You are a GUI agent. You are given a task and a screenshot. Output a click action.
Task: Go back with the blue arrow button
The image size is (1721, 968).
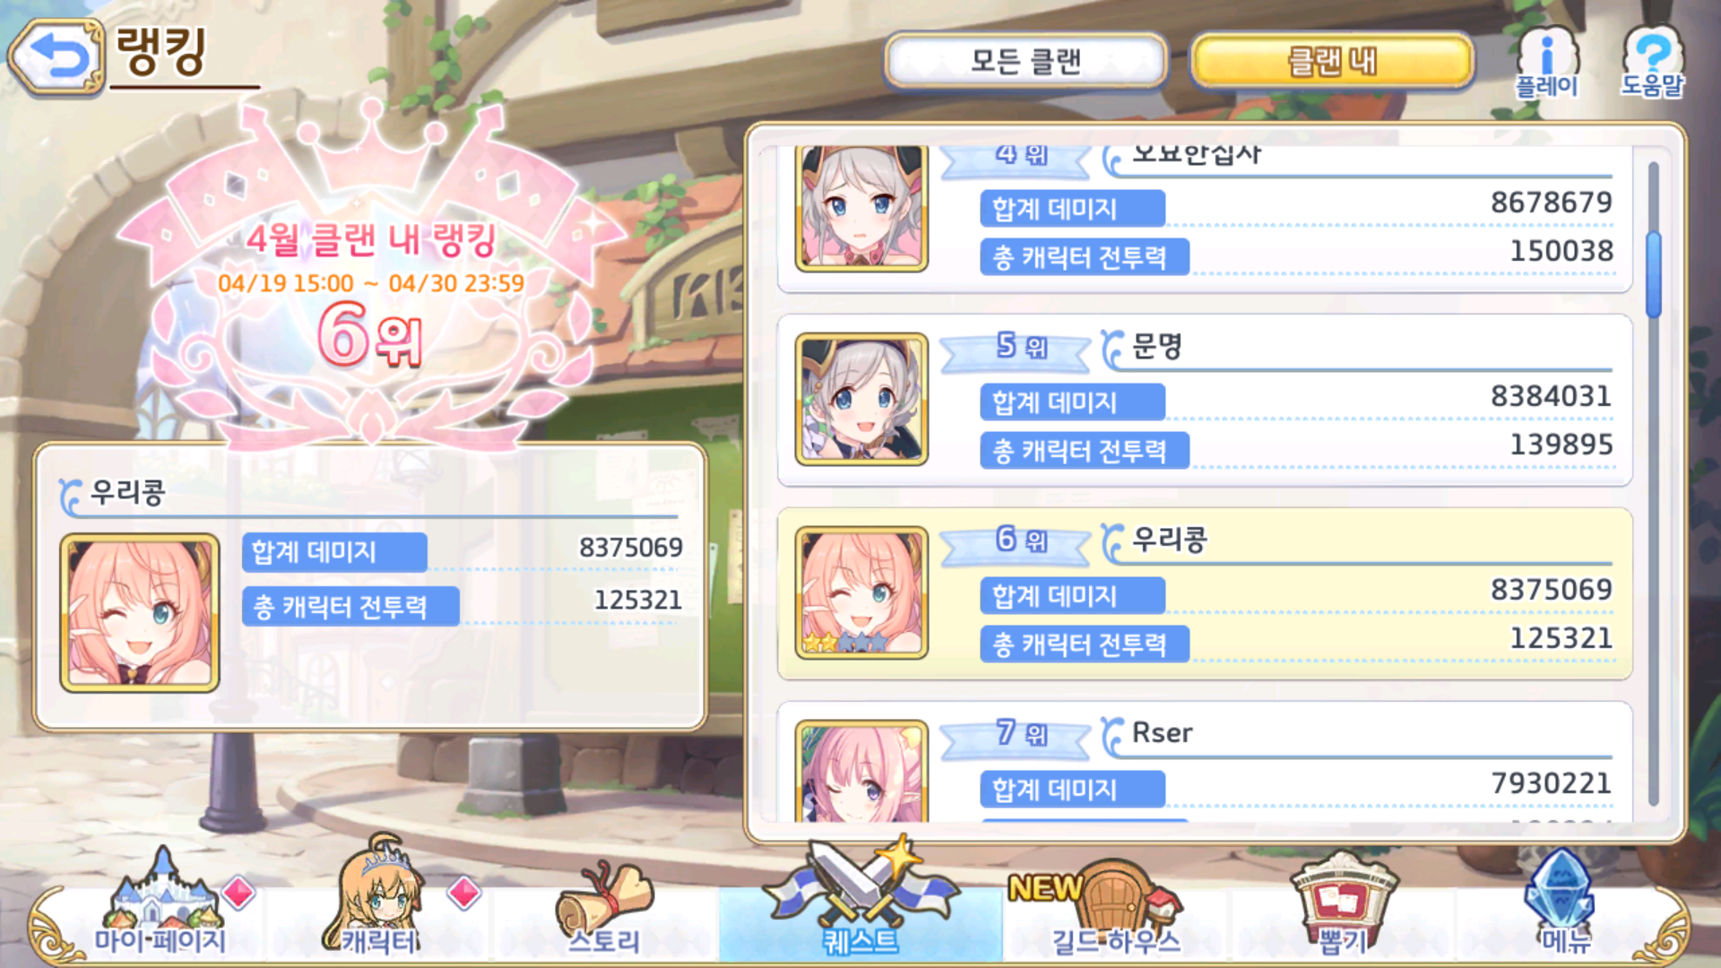tap(56, 57)
